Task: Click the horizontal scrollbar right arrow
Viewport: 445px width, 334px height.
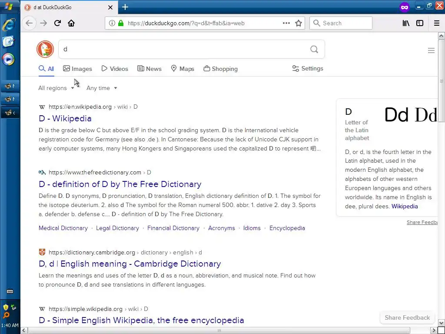Action: [434, 331]
